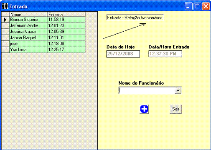
Task: Close the Entrada window
Action: (x=206, y=6)
